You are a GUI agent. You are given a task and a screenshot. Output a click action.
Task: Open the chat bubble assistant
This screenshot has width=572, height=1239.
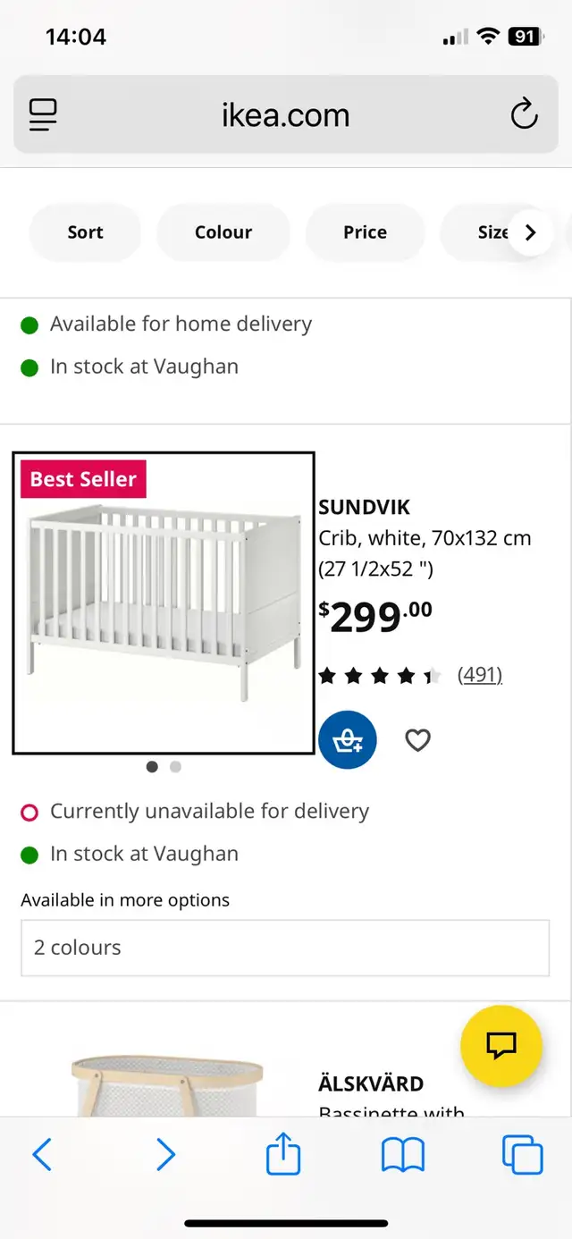click(500, 1046)
